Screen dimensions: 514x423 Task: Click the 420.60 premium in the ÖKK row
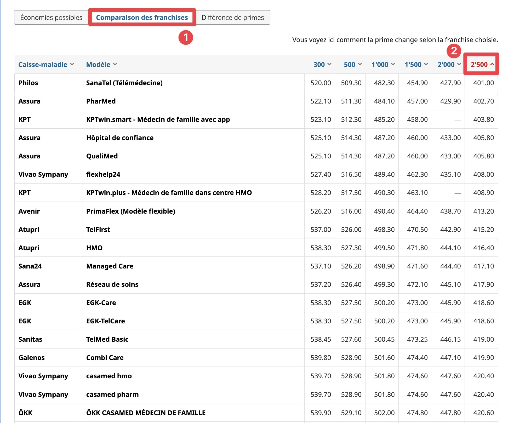483,413
